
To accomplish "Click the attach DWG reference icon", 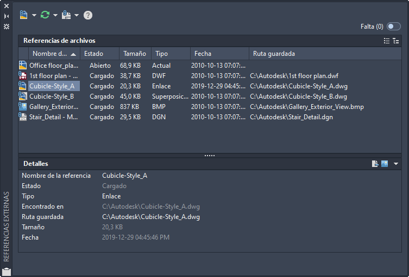I will click(24, 15).
